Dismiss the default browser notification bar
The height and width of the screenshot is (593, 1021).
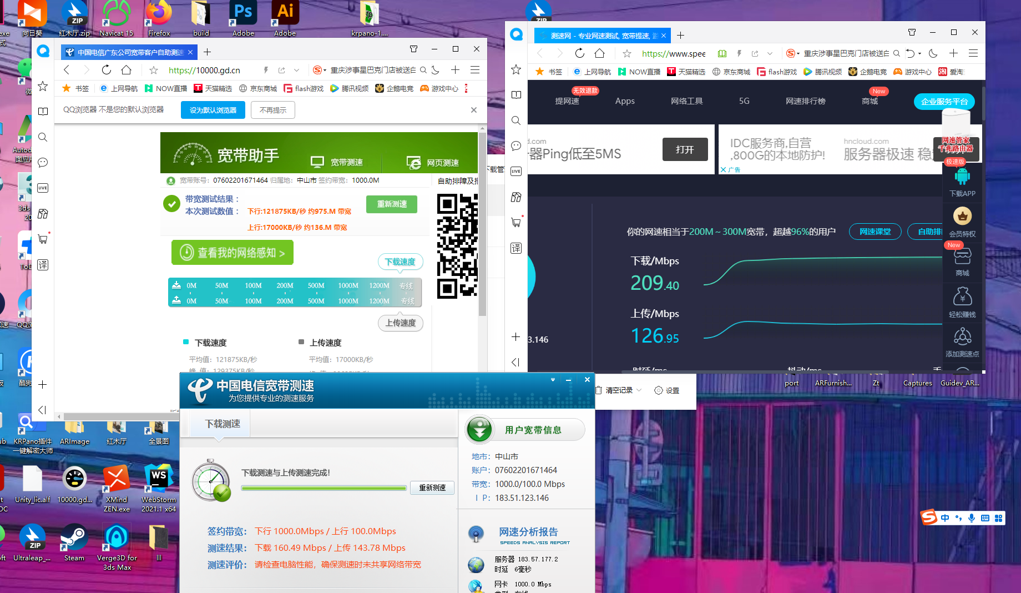(x=474, y=110)
